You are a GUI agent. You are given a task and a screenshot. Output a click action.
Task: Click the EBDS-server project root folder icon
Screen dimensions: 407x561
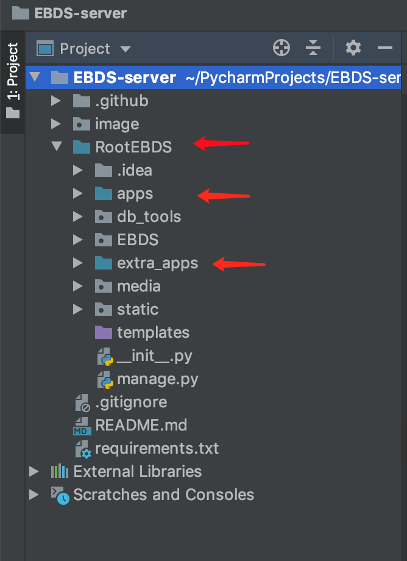click(x=60, y=77)
